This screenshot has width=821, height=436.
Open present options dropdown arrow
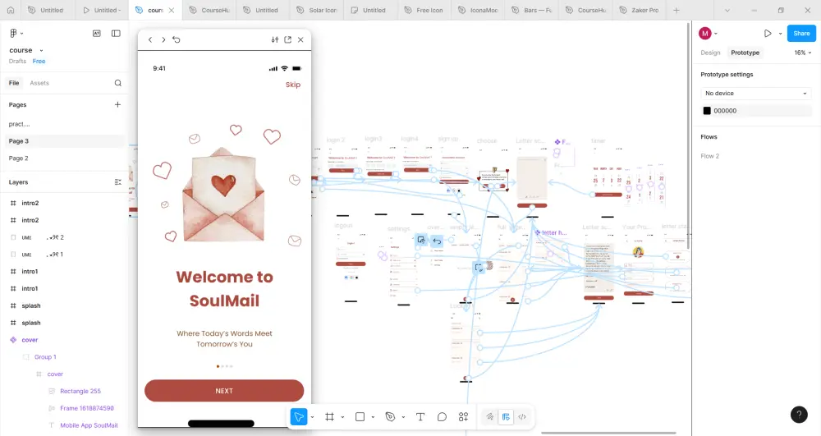(780, 34)
